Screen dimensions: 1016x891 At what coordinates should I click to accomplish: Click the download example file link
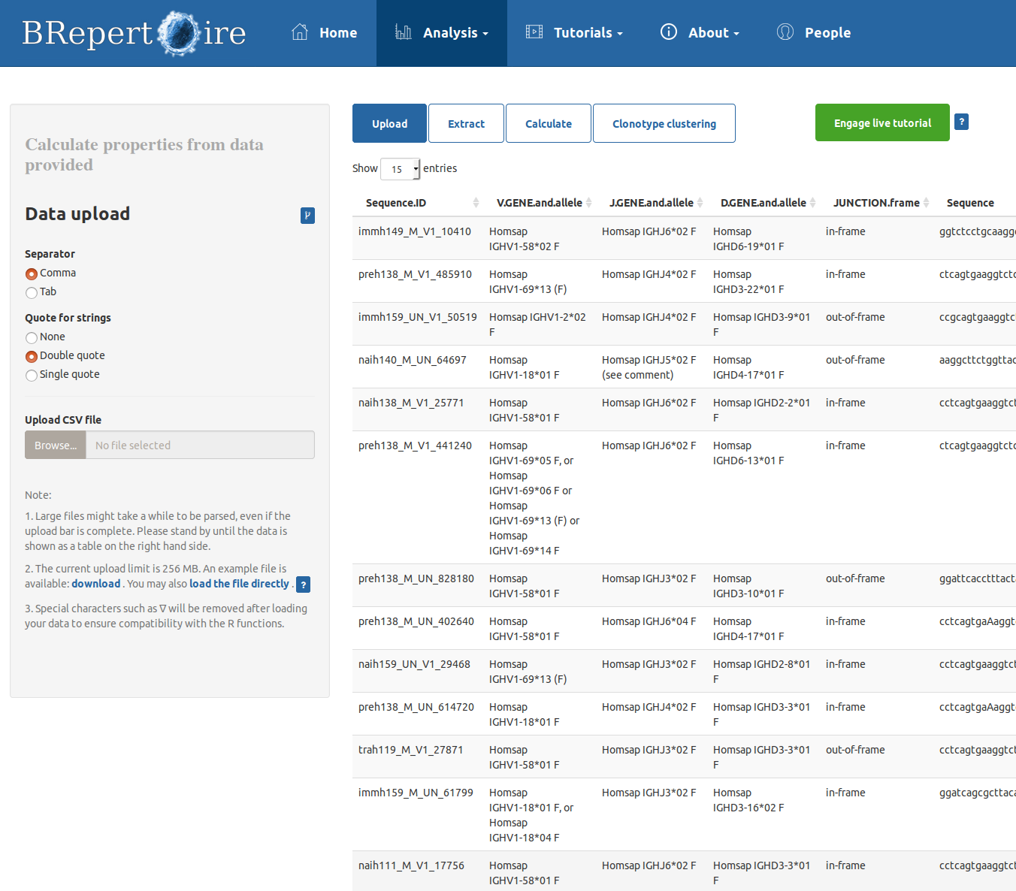pos(95,584)
